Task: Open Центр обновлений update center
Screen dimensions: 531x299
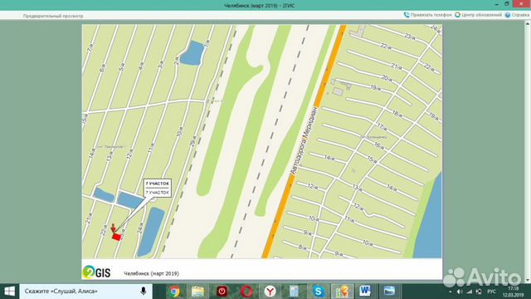Action: pos(478,15)
